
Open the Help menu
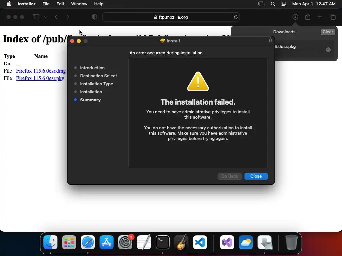[x=99, y=4]
